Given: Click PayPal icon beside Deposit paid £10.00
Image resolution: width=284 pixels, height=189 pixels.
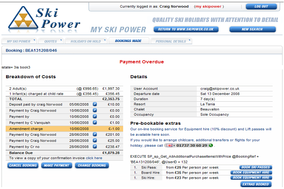Looking at the screenshot, I should click(95, 104).
